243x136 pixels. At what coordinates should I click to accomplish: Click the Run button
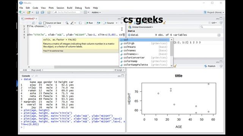click(x=88, y=23)
